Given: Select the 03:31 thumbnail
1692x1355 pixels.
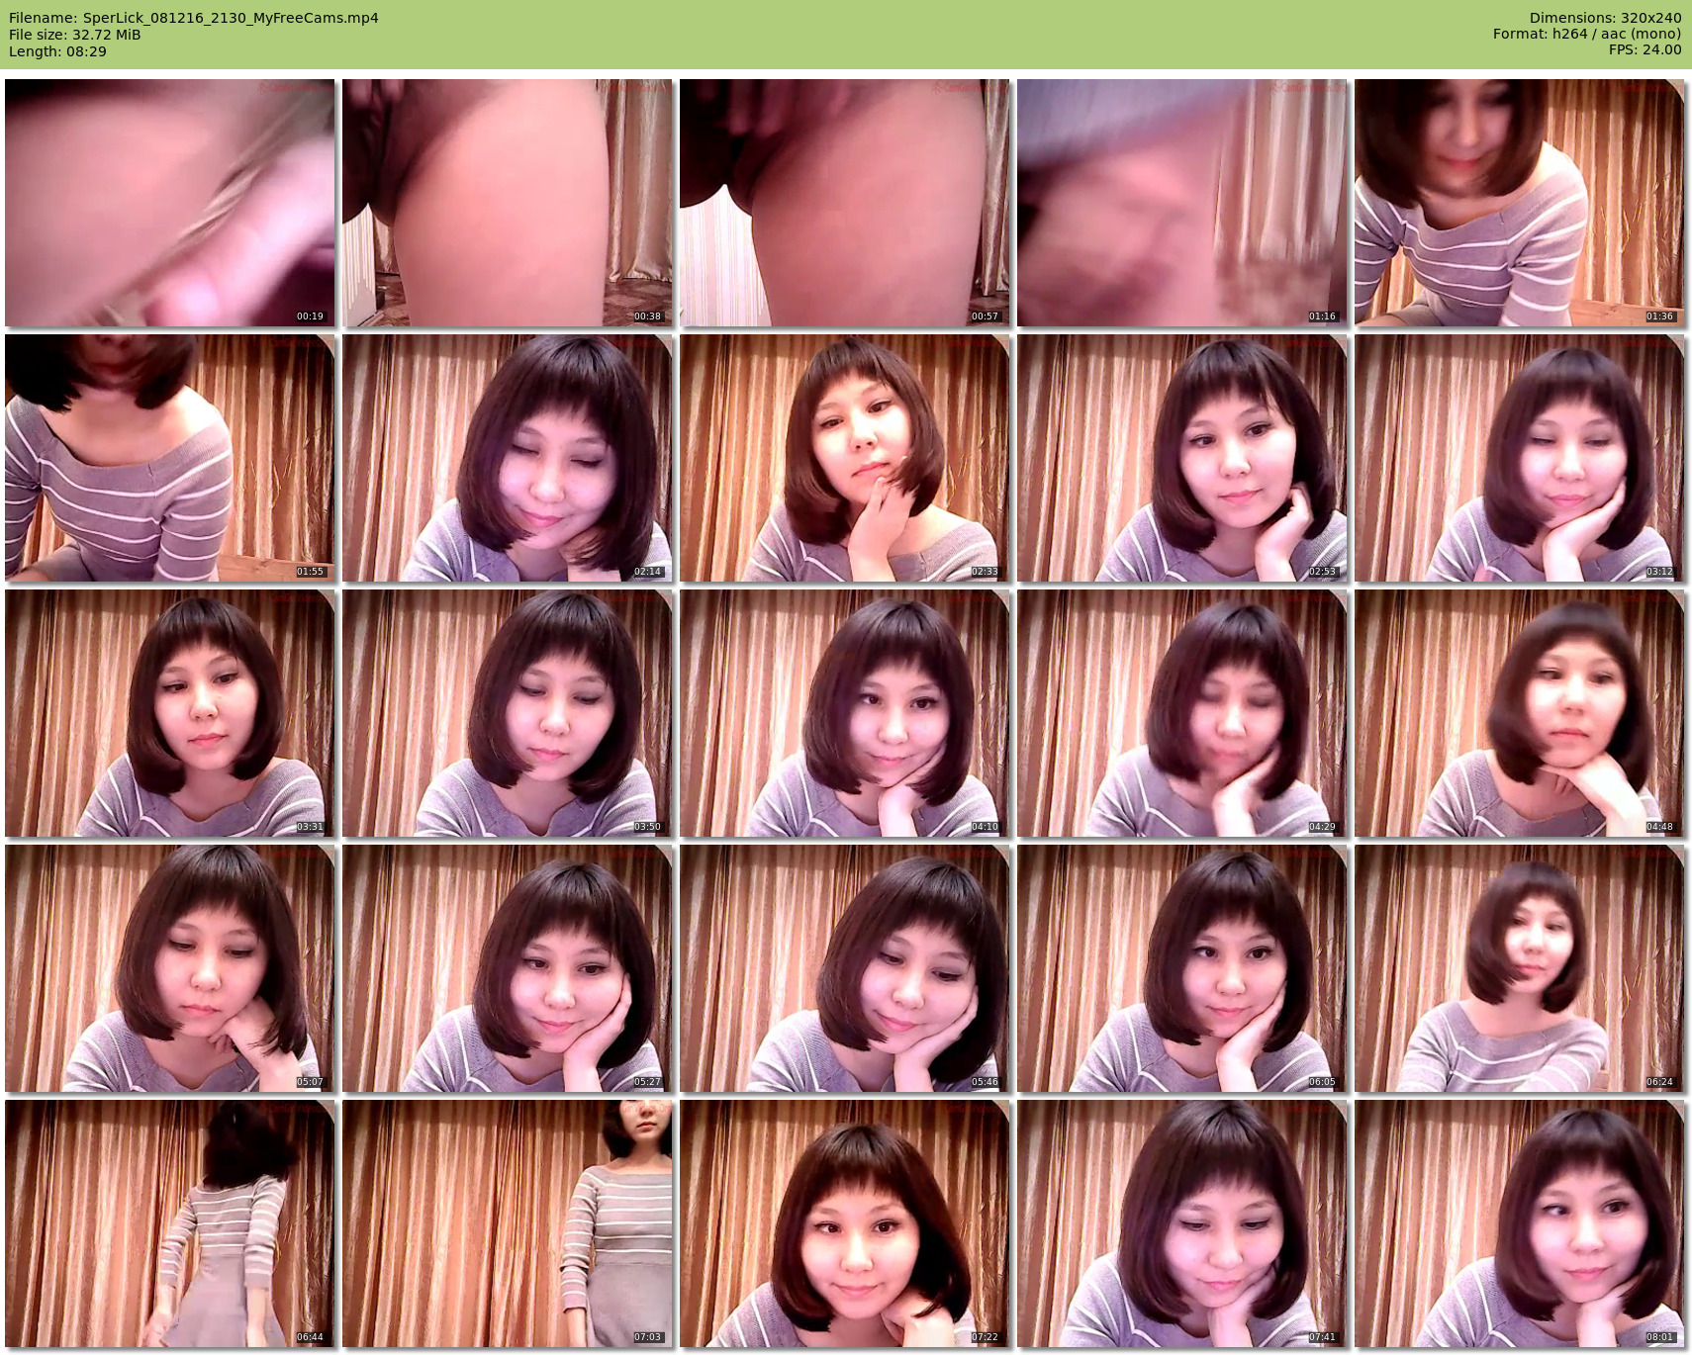Looking at the screenshot, I should pyautogui.click(x=169, y=713).
